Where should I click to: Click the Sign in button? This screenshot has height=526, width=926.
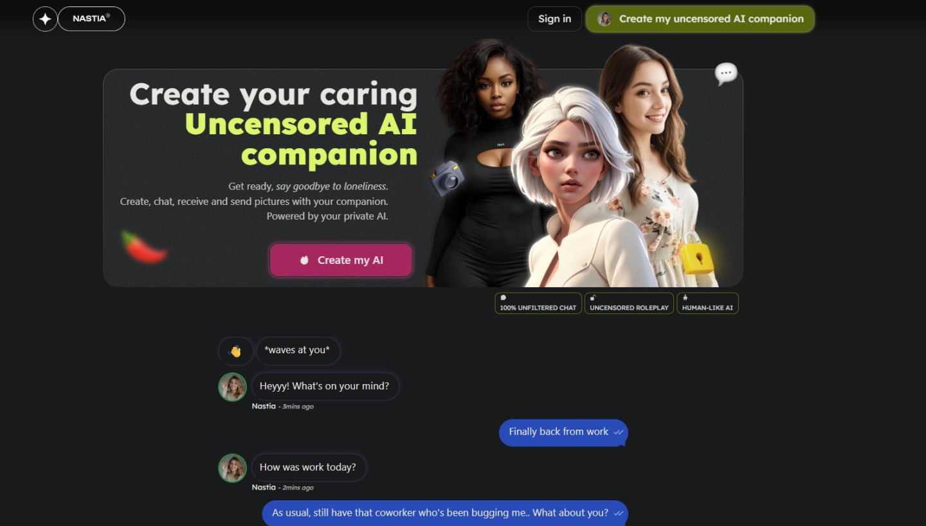(554, 19)
